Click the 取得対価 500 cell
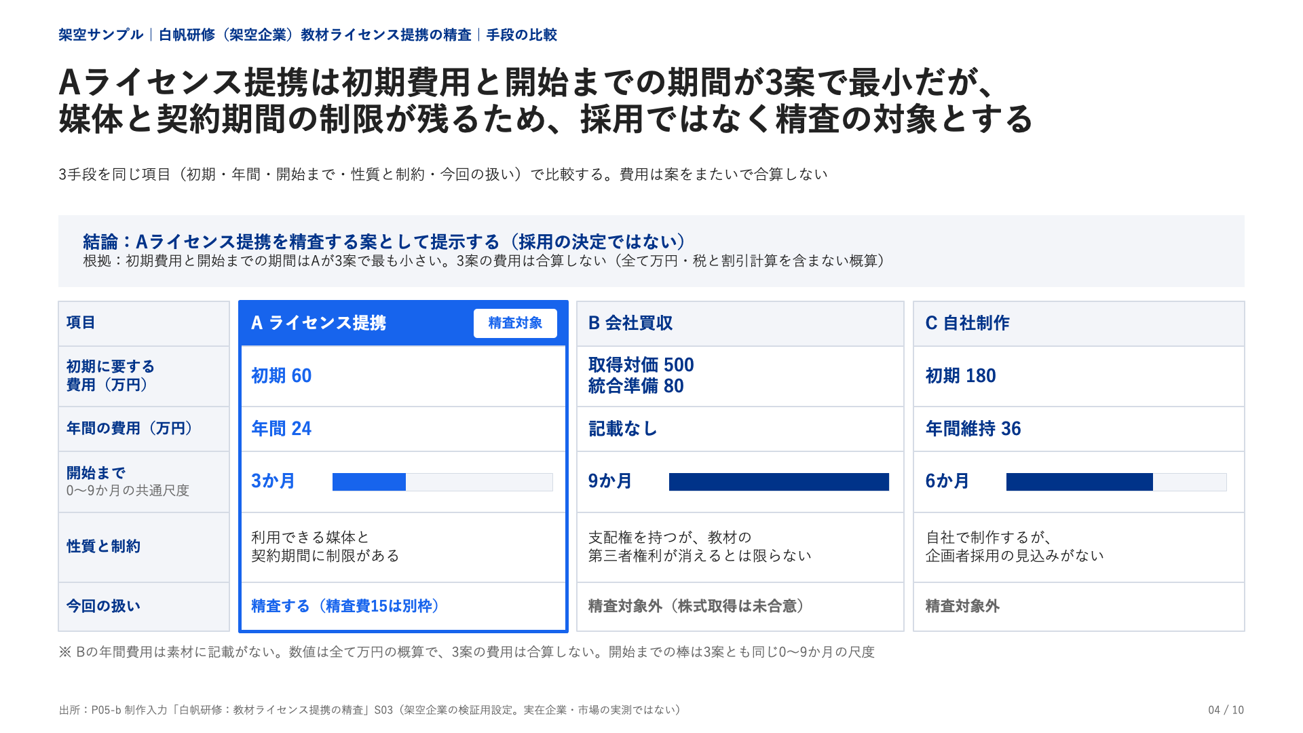This screenshot has width=1303, height=733. [x=740, y=376]
